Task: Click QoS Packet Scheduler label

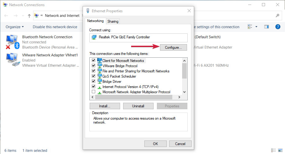Action: click(x=119, y=76)
